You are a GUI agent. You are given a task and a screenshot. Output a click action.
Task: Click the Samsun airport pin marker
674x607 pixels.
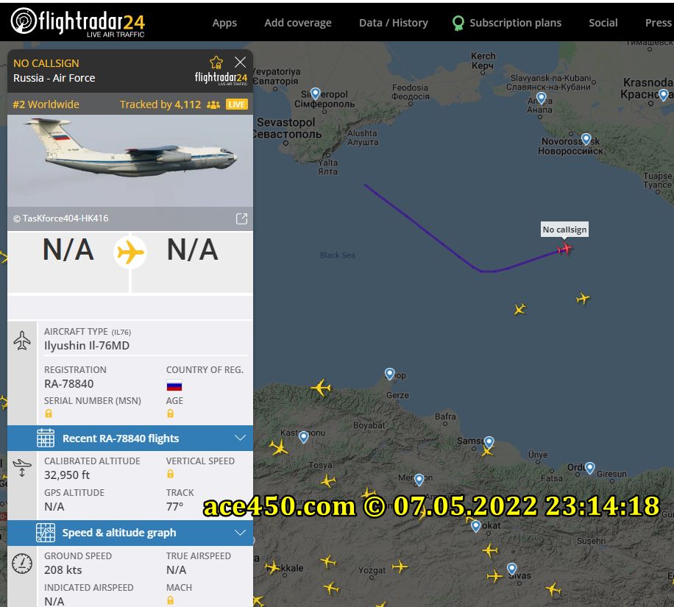point(489,442)
